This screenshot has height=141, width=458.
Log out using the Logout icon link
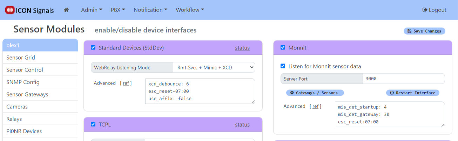pyautogui.click(x=434, y=10)
